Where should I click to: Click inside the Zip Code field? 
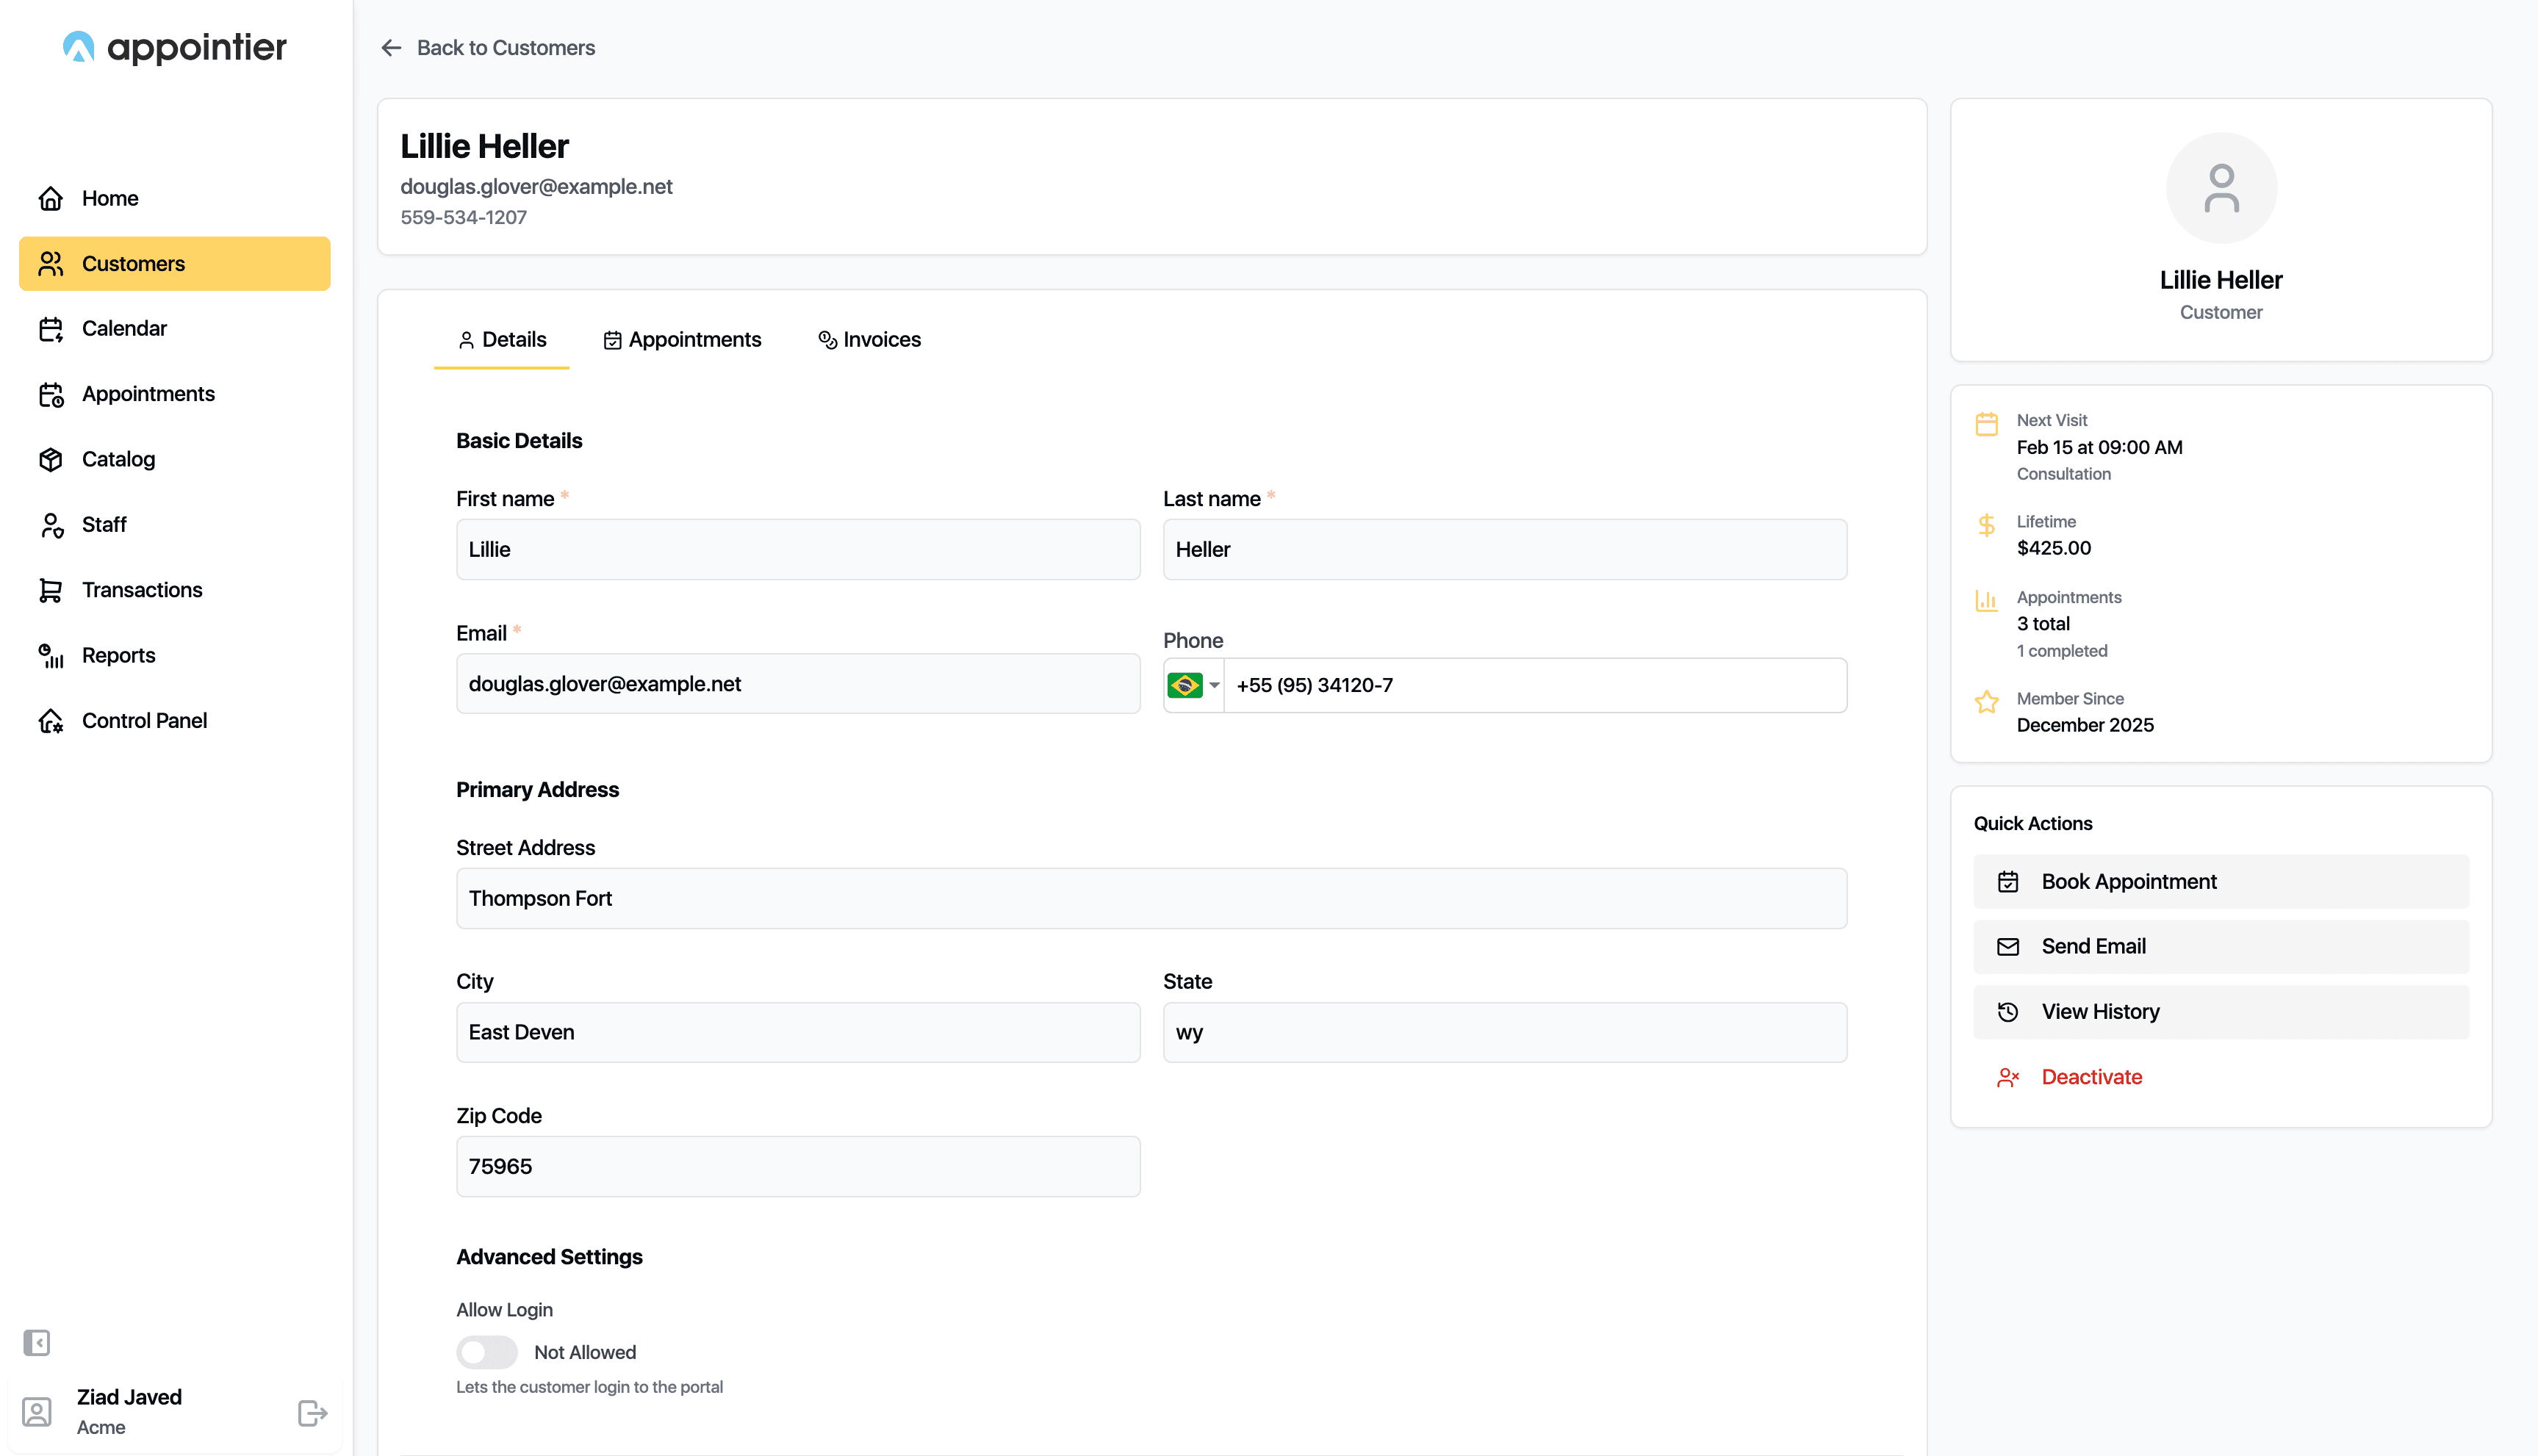797,1166
